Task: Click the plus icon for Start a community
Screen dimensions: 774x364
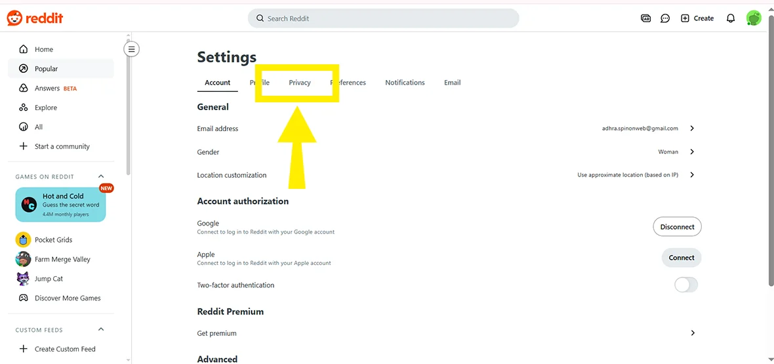Action: [x=23, y=146]
